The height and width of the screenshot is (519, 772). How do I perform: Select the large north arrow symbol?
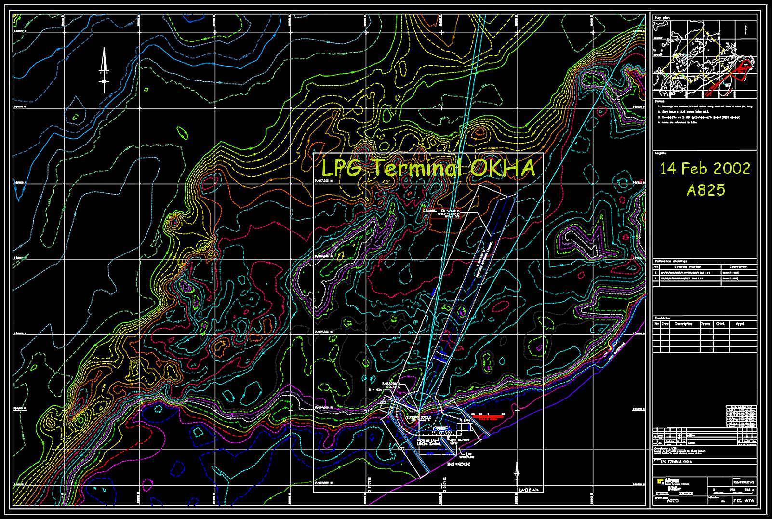point(104,70)
